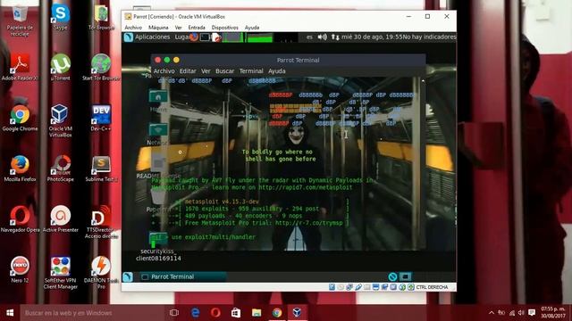Image resolution: width=572 pixels, height=321 pixels.
Task: Open Google Chrome desktop shortcut
Action: 20,119
